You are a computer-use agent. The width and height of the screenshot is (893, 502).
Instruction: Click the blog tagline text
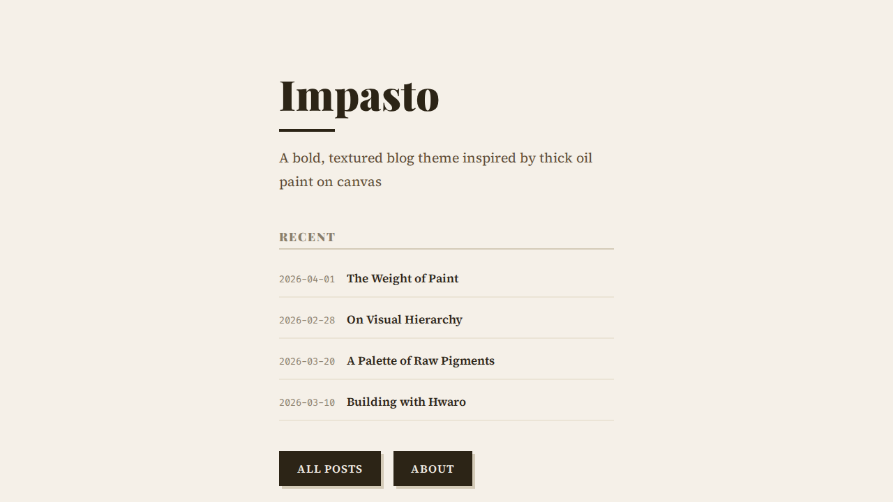pos(436,169)
